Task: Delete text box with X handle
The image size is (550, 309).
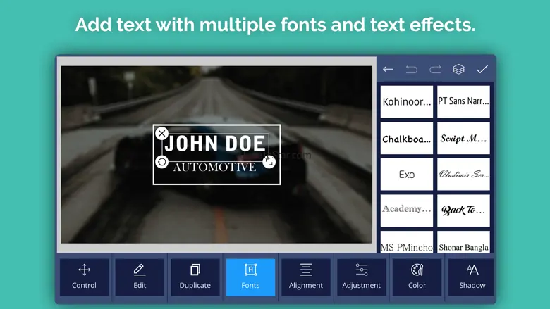Action: click(x=161, y=133)
